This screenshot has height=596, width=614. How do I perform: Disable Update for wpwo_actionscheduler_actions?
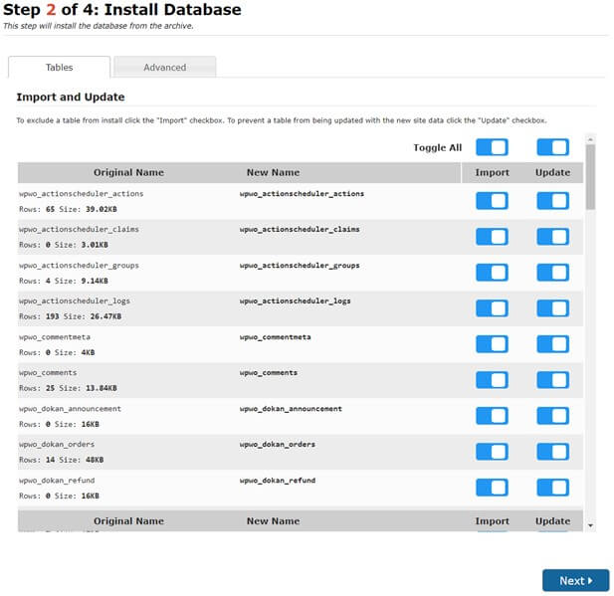(552, 200)
